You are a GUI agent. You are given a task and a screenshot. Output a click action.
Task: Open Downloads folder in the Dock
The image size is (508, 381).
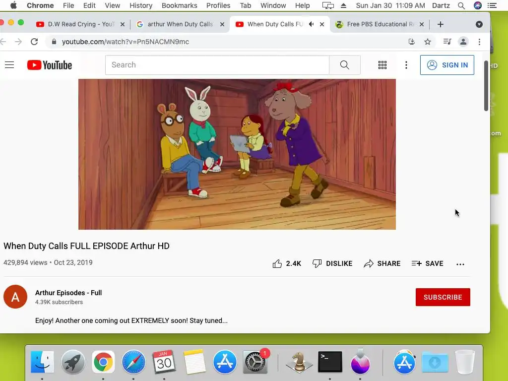[x=435, y=362]
